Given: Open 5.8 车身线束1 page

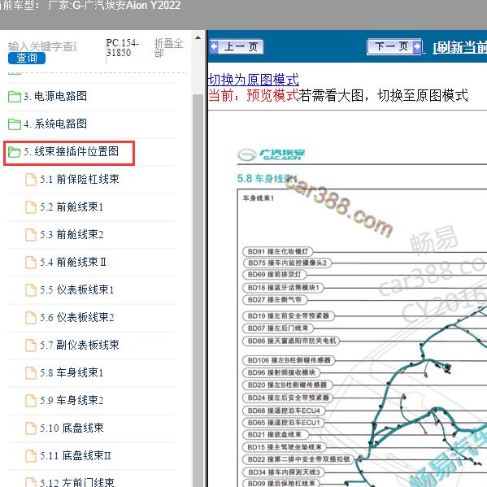Looking at the screenshot, I should [72, 372].
